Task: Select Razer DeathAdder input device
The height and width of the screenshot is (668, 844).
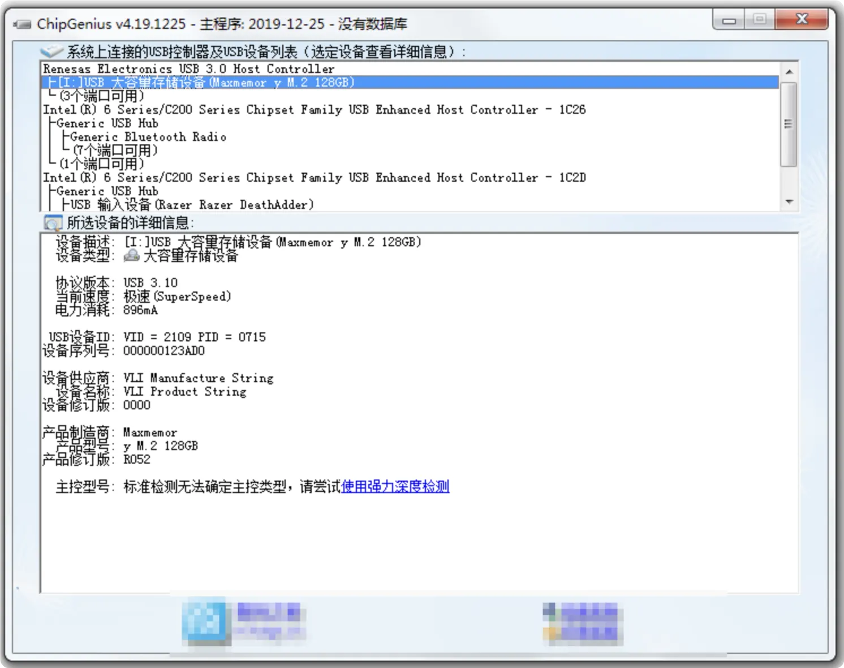Action: point(192,205)
